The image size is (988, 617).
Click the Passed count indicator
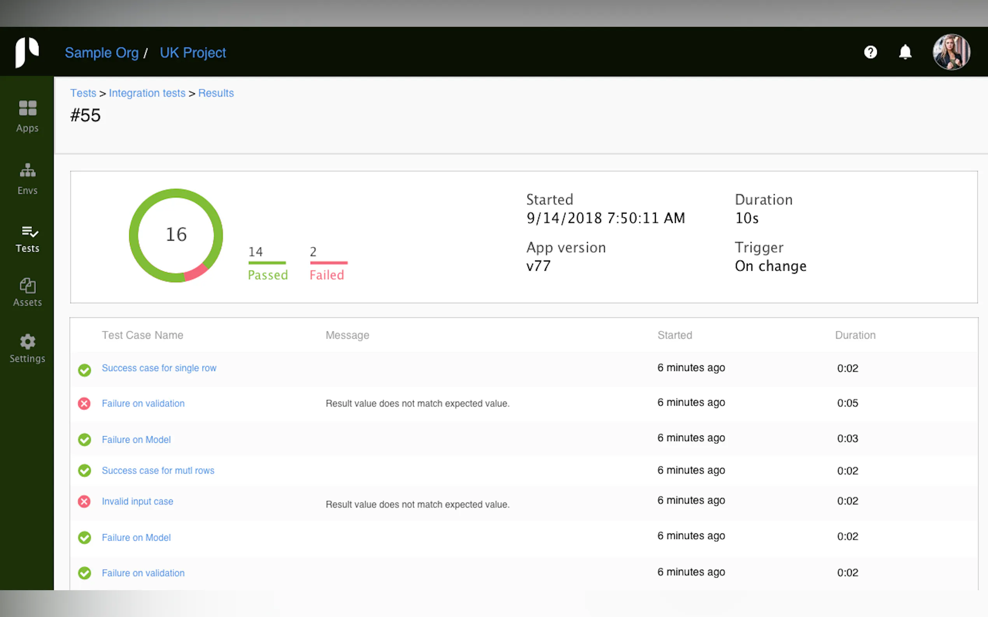coord(268,263)
